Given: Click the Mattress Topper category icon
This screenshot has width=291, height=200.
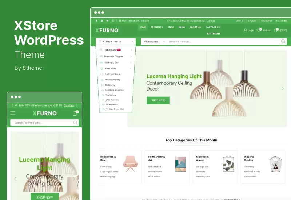Looking at the screenshot, I should pos(101,56).
